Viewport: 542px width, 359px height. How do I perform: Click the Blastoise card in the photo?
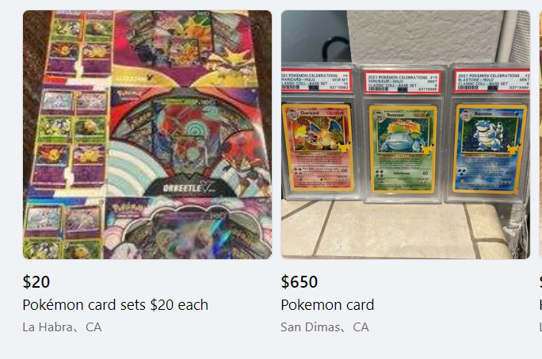(x=490, y=149)
